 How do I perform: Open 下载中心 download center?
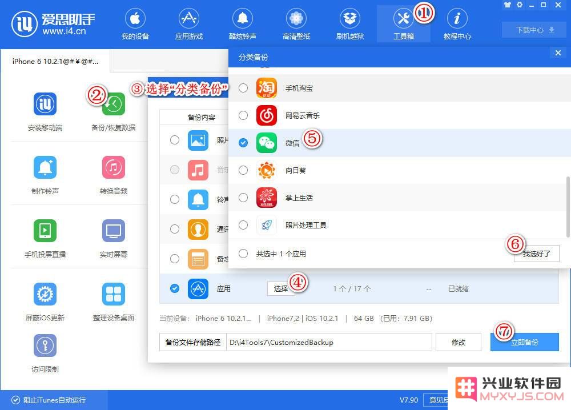click(x=534, y=30)
